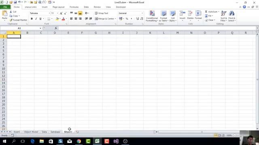259x145 pixels.
Task: Open Cell Styles gallery
Action: (173, 16)
